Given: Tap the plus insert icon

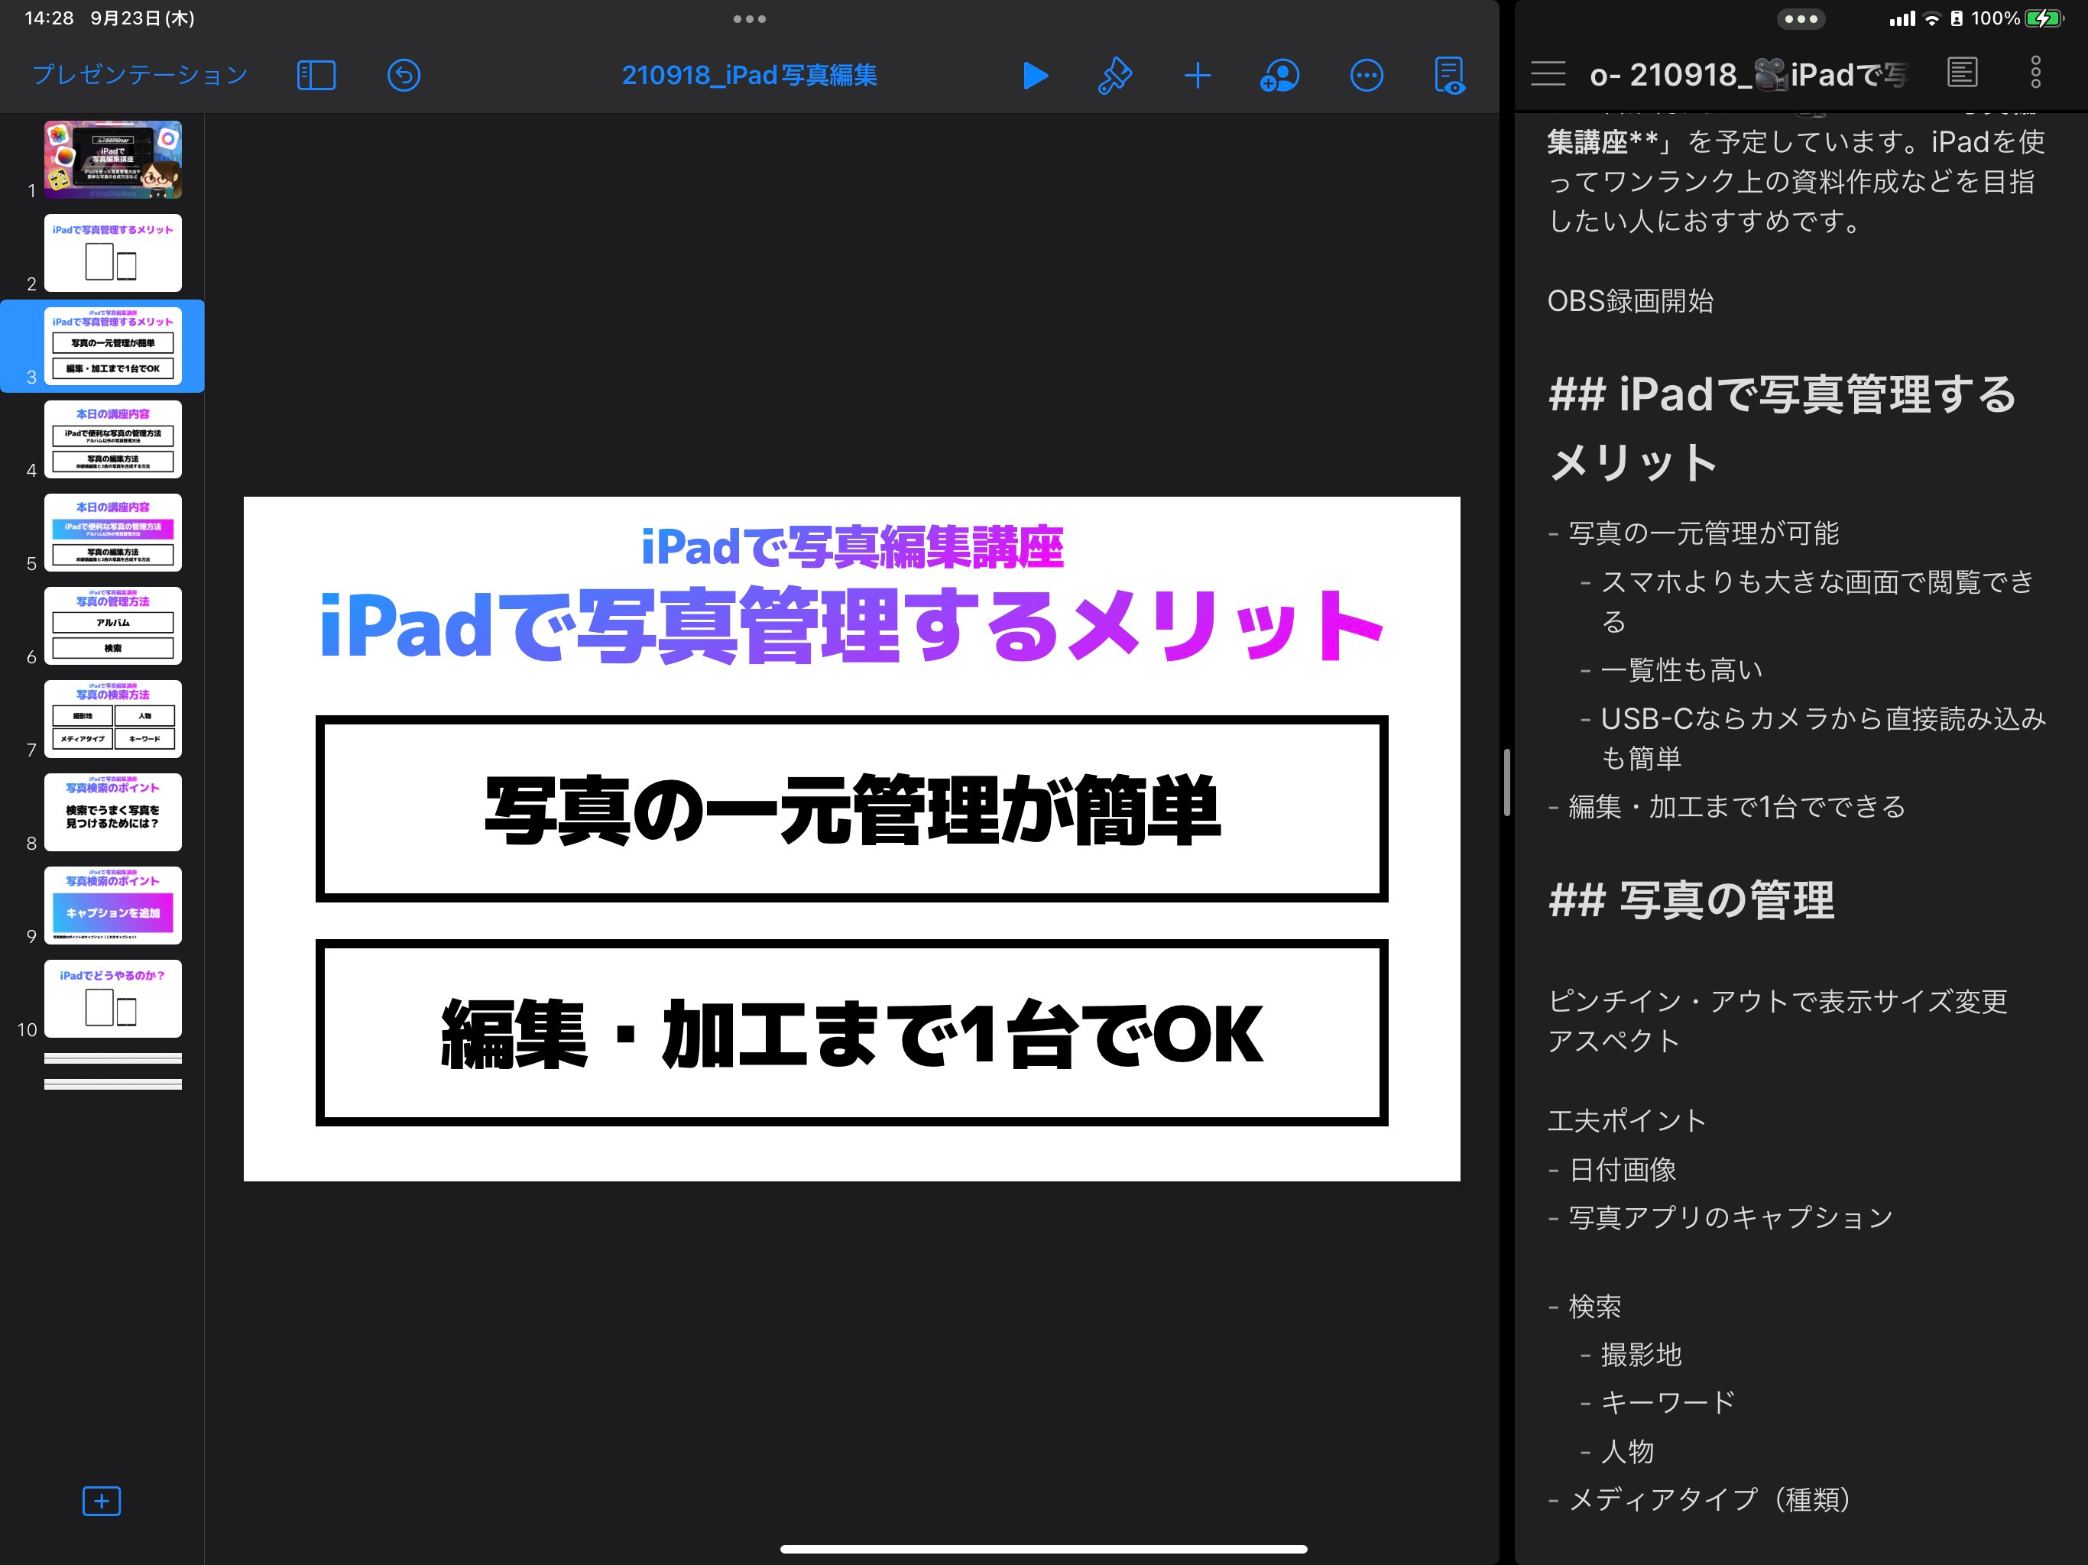Looking at the screenshot, I should [1197, 76].
